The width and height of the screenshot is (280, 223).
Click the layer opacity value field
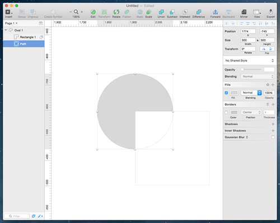point(269,69)
